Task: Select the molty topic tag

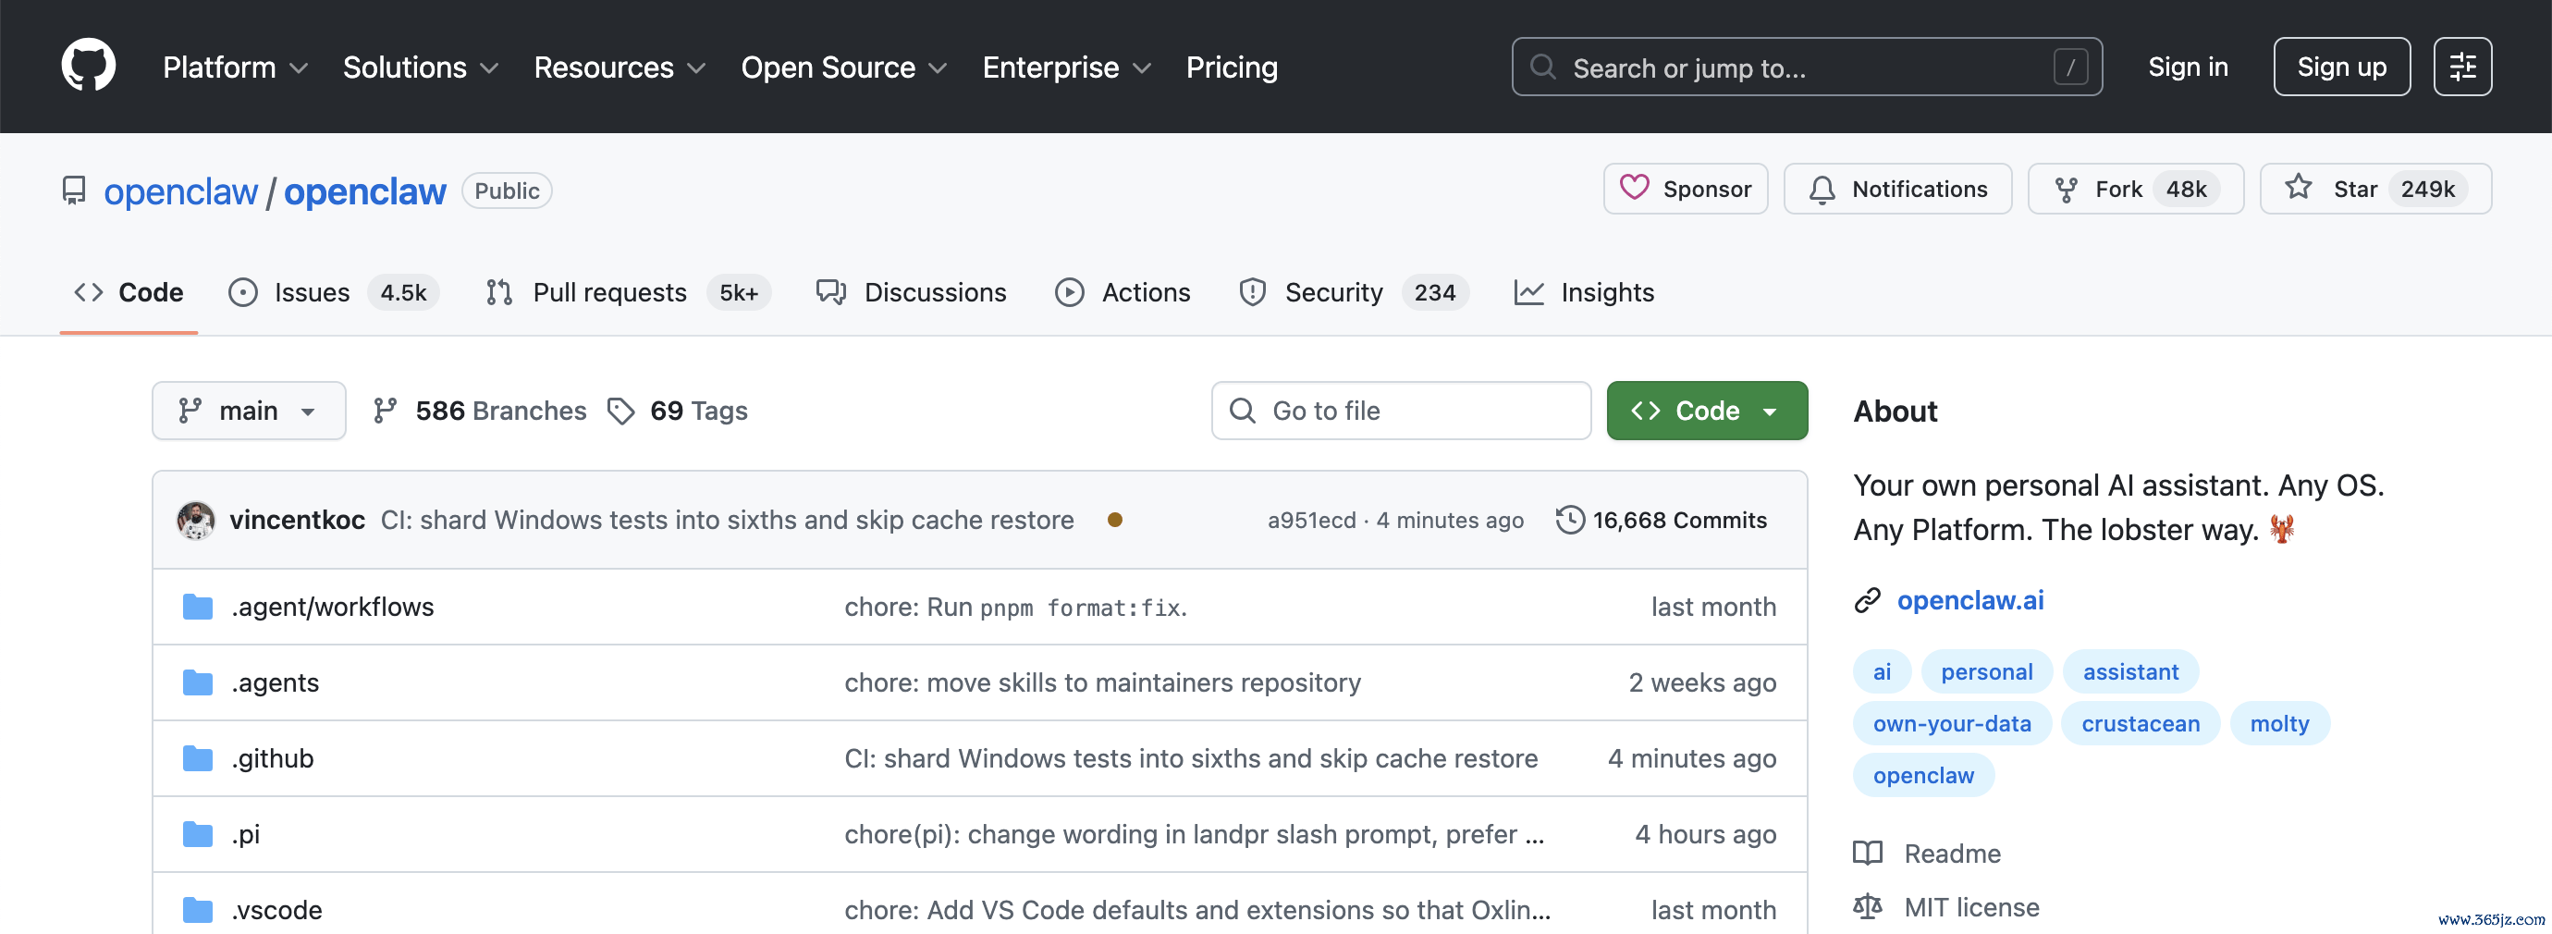Action: [2279, 723]
